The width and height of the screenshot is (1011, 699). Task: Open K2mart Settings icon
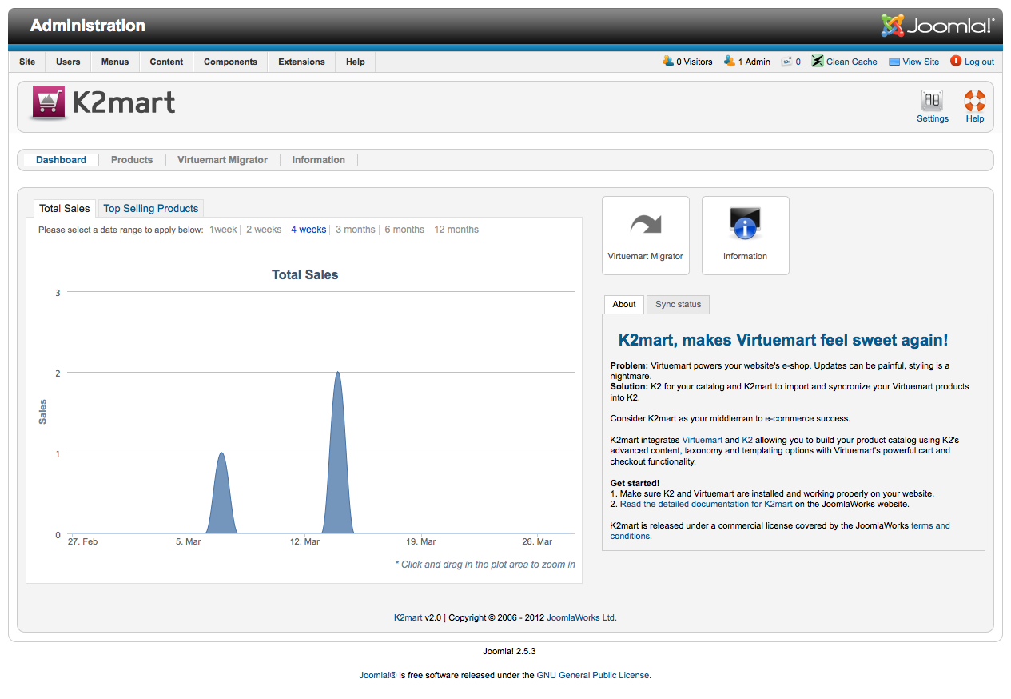coord(932,101)
